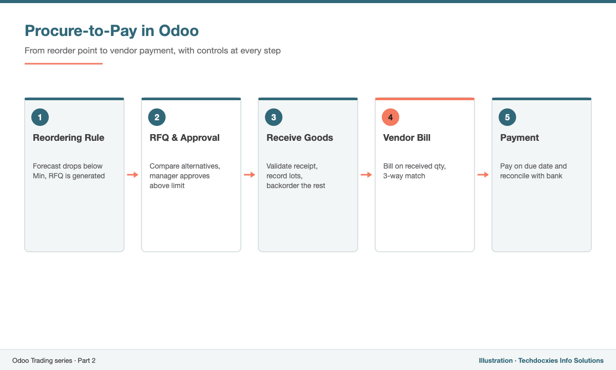This screenshot has width=616, height=370.
Task: Click the Procure-to-Pay in Odoo title
Action: pyautogui.click(x=112, y=31)
